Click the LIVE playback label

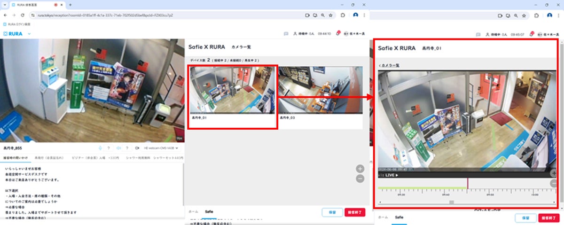pos(392,175)
